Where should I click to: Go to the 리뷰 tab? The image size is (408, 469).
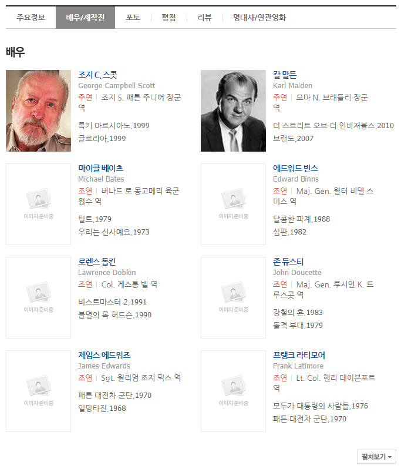pyautogui.click(x=204, y=18)
